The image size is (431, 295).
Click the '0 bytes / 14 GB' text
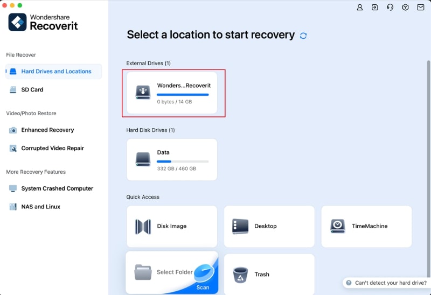click(x=174, y=102)
